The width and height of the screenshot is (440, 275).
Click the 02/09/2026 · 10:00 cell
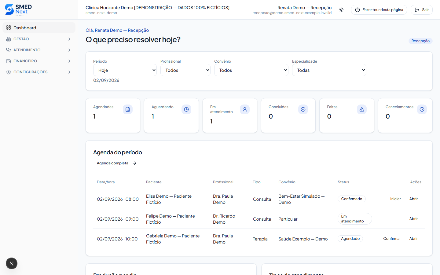[117, 239]
